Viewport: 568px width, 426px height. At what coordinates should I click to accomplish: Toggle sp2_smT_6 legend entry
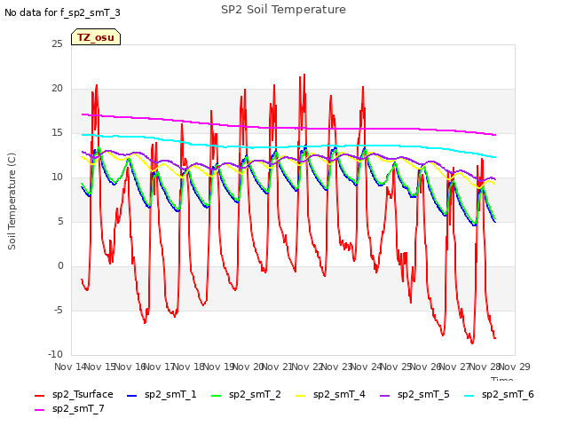499,394
